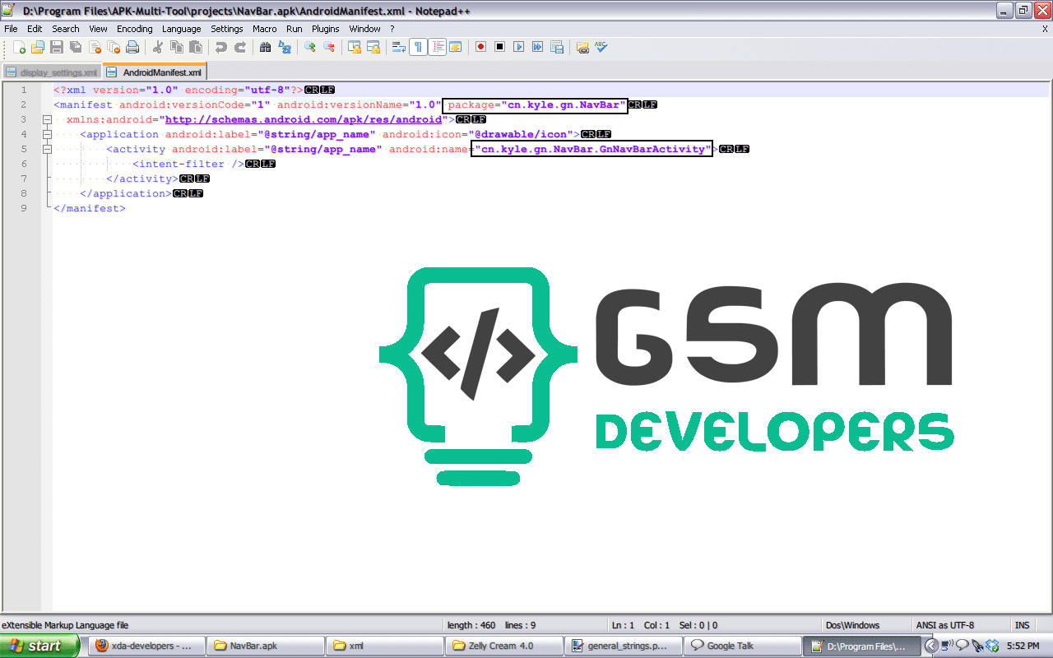Open the NavBar.apk folder taskbar button
Image resolution: width=1053 pixels, height=658 pixels.
(264, 646)
